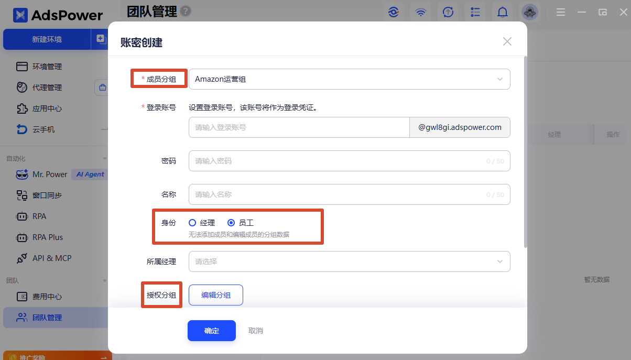Image resolution: width=631 pixels, height=360 pixels.
Task: Click the AI Agent badge
Action: point(90,174)
